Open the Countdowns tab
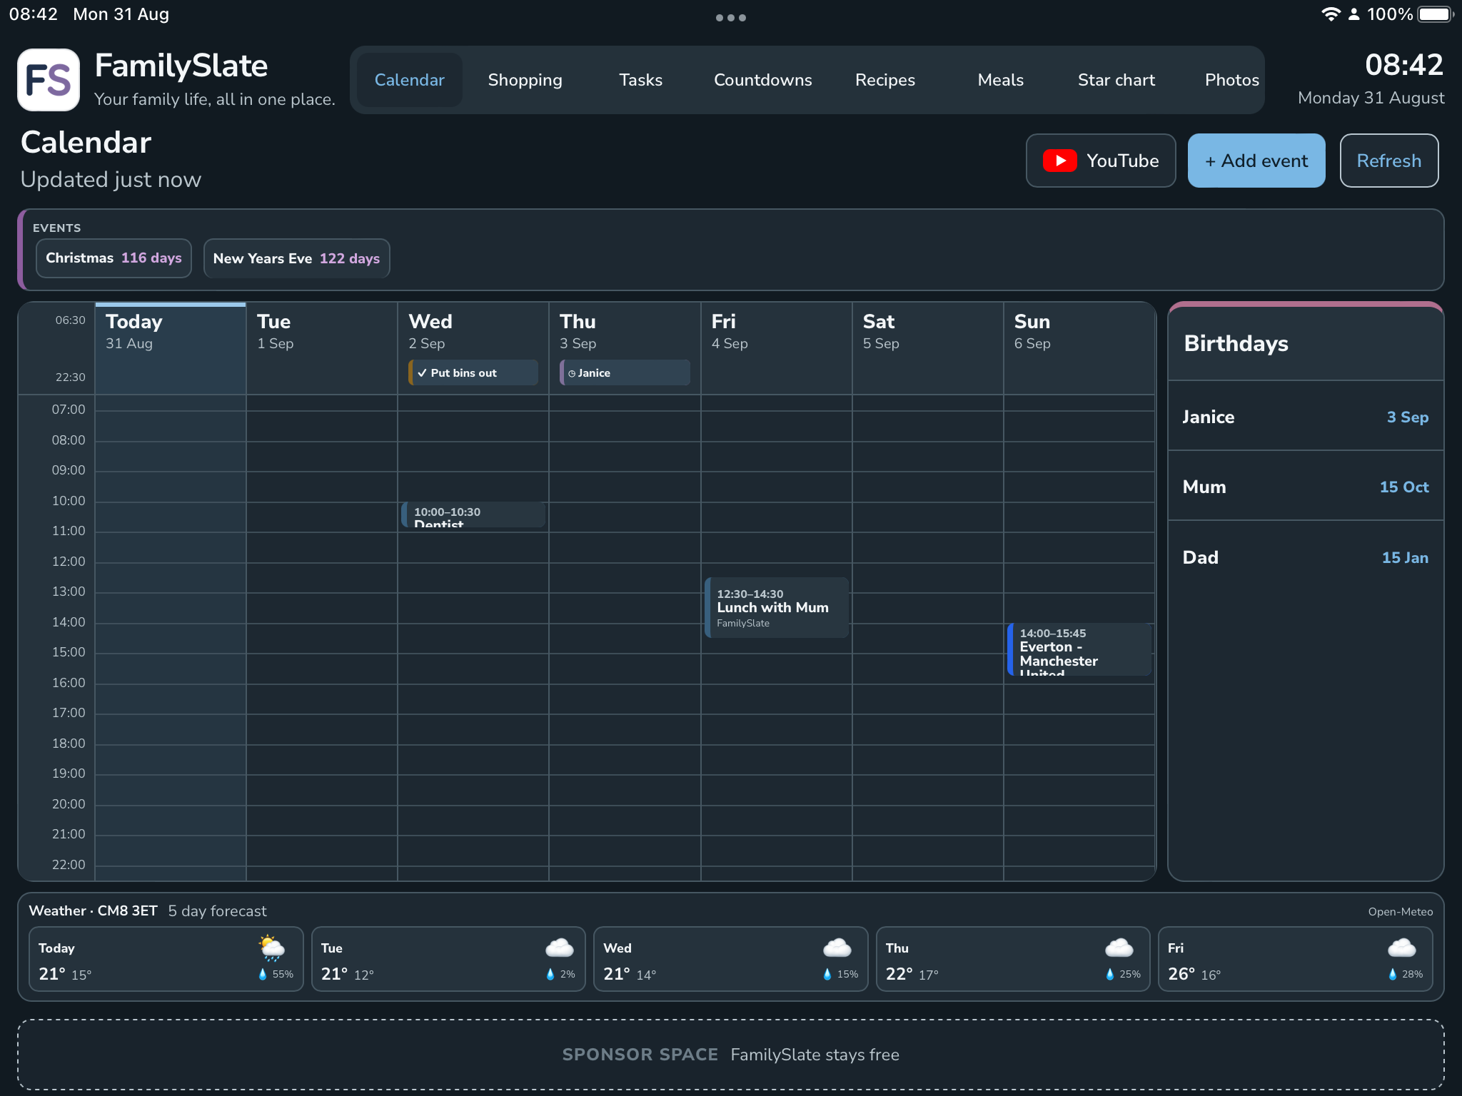1462x1096 pixels. [763, 80]
